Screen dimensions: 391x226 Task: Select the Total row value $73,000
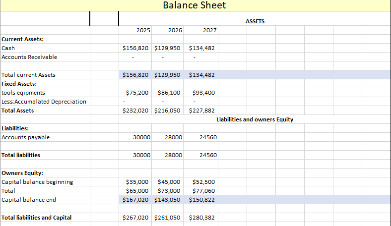coord(169,191)
